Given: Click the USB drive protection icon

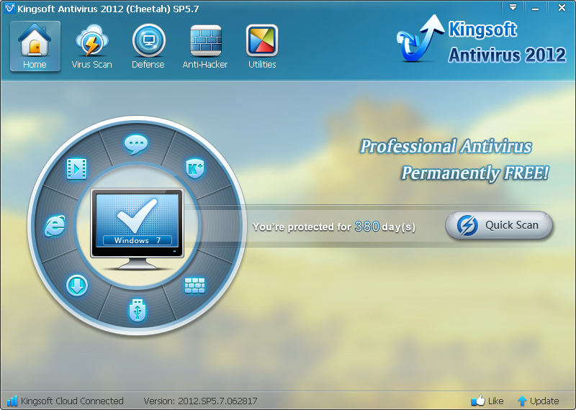Looking at the screenshot, I should point(135,310).
